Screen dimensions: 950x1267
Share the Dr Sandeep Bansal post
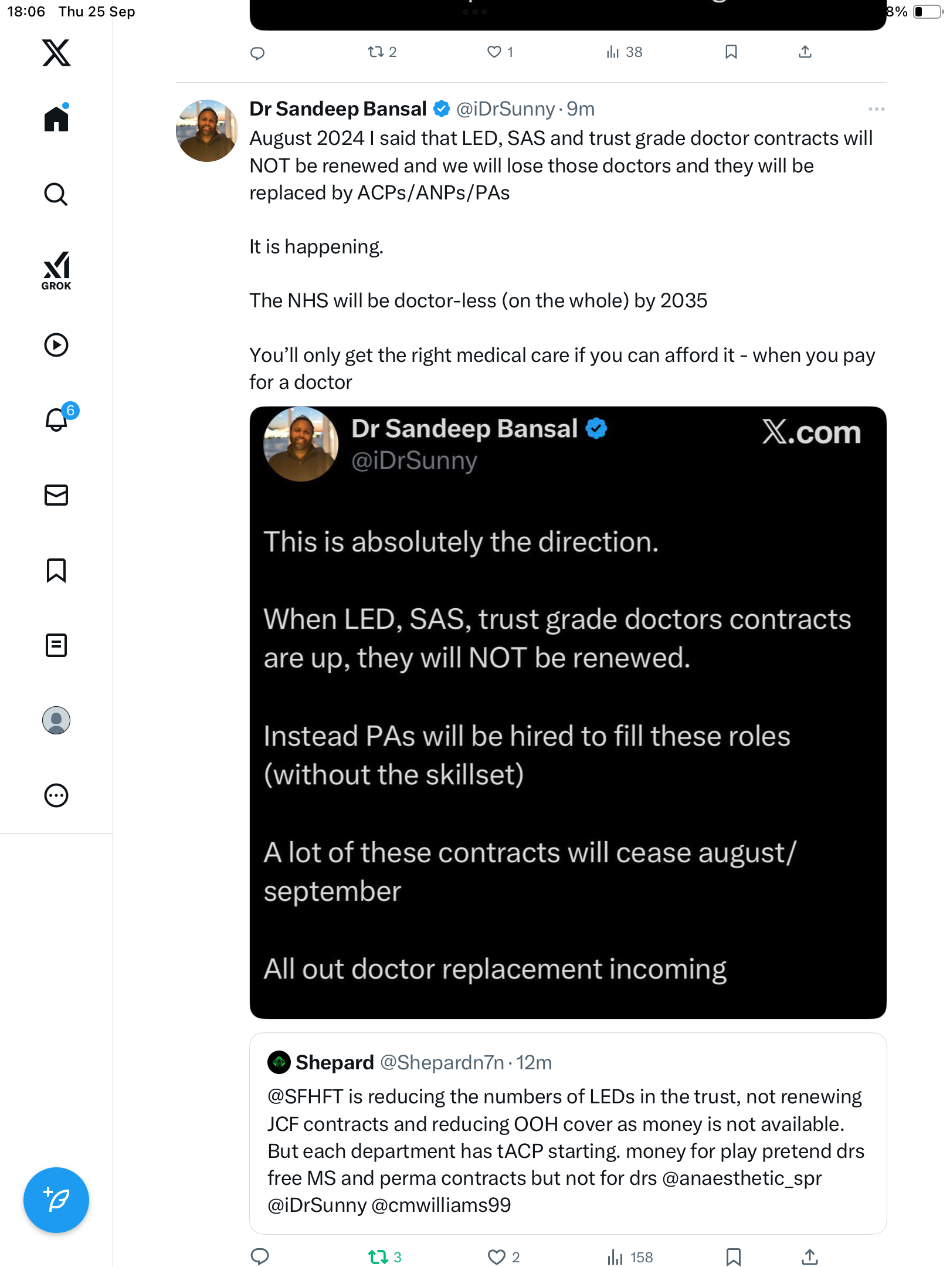809,1257
